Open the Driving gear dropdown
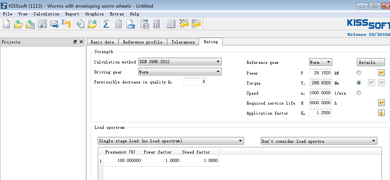The height and width of the screenshot is (180, 390). tap(180, 72)
